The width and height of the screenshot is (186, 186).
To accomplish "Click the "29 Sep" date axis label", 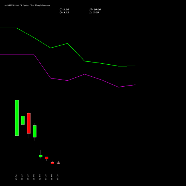I will click(16, 177).
